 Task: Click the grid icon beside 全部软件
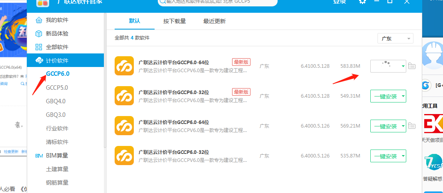[x=39, y=47]
